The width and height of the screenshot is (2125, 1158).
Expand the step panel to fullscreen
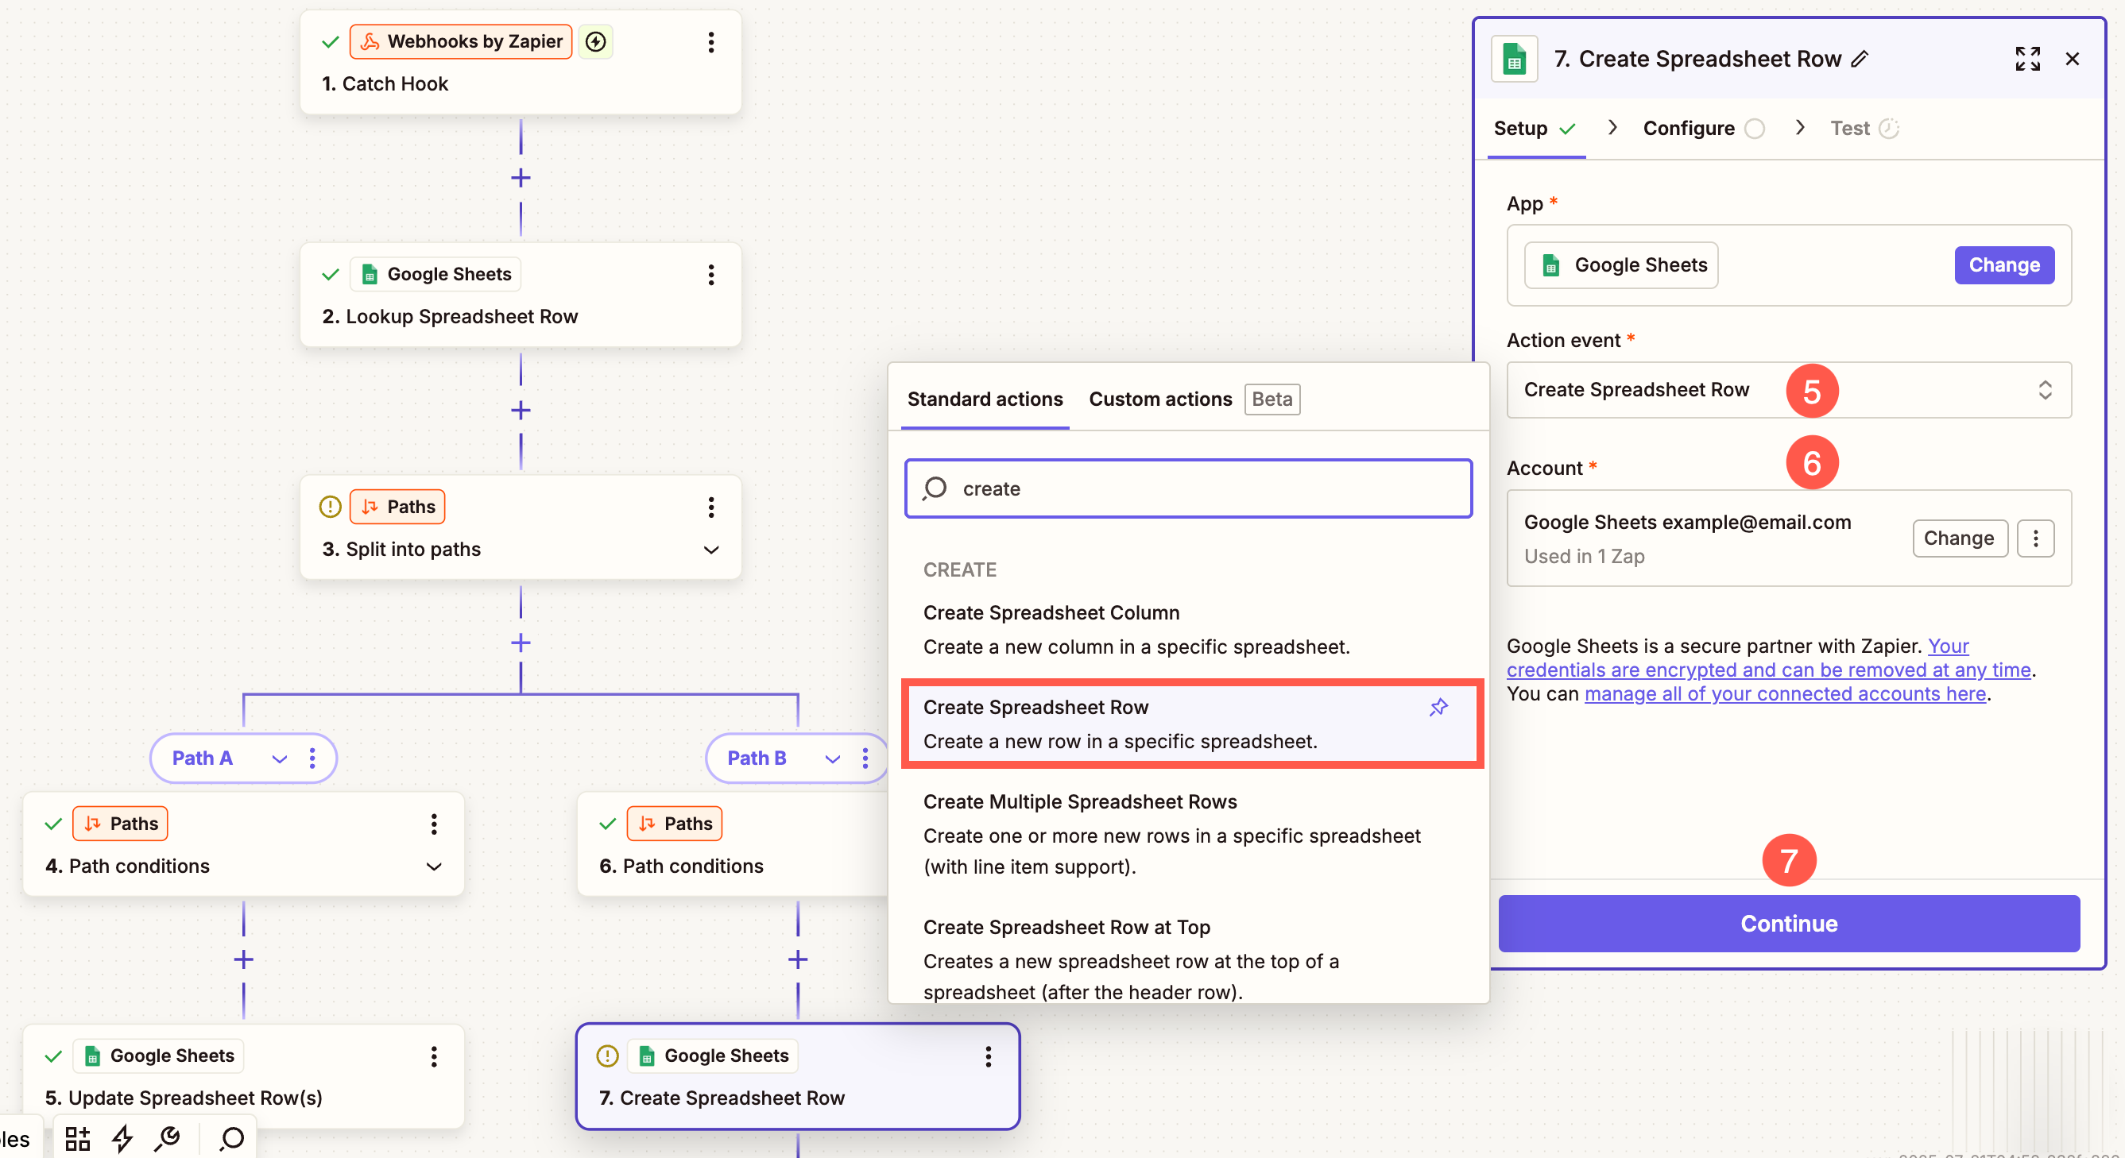pos(2028,59)
